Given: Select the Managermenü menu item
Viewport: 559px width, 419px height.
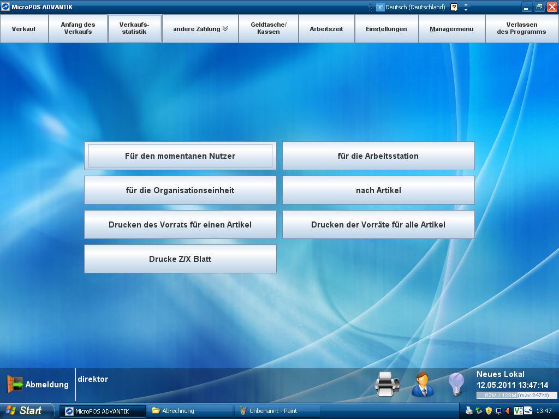Looking at the screenshot, I should 451,29.
